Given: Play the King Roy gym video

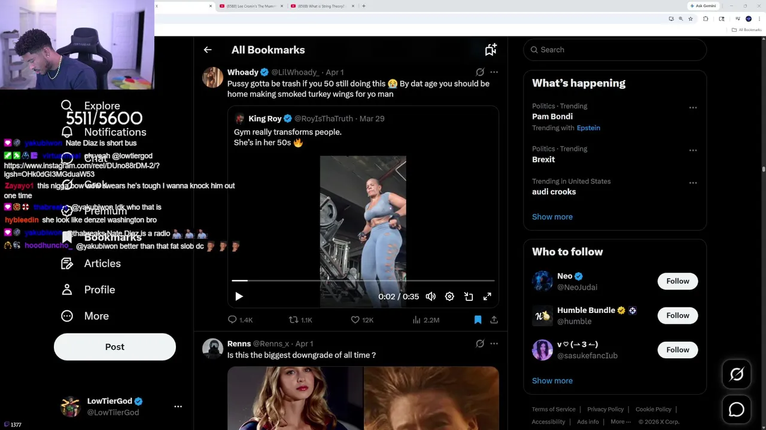Looking at the screenshot, I should (239, 296).
